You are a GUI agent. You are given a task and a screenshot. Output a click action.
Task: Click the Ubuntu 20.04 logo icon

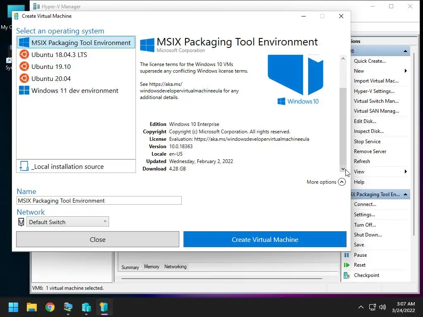pyautogui.click(x=24, y=78)
